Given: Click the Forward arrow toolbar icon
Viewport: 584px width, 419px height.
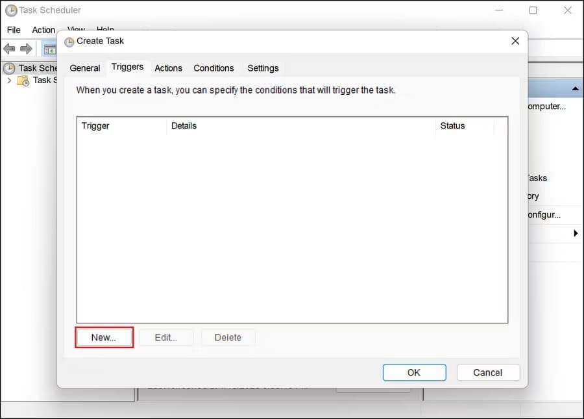Looking at the screenshot, I should (x=26, y=49).
